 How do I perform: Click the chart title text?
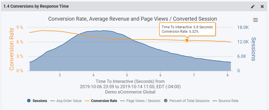132,19
